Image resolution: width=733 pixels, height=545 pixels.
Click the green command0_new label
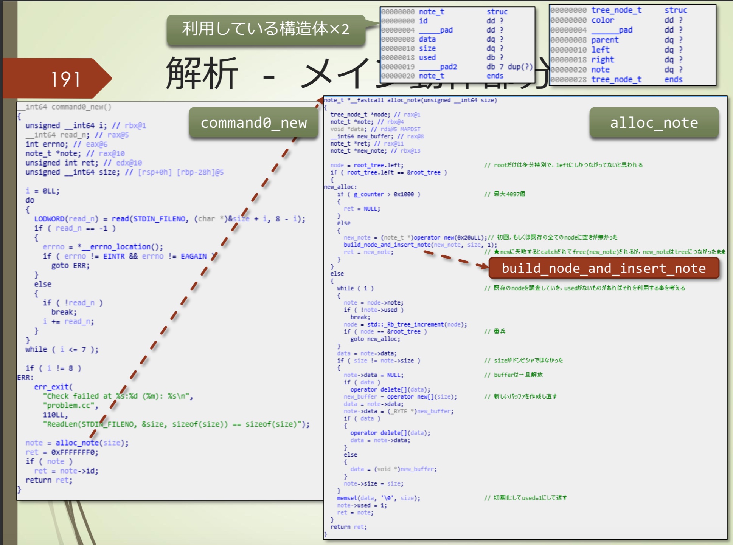point(253,123)
